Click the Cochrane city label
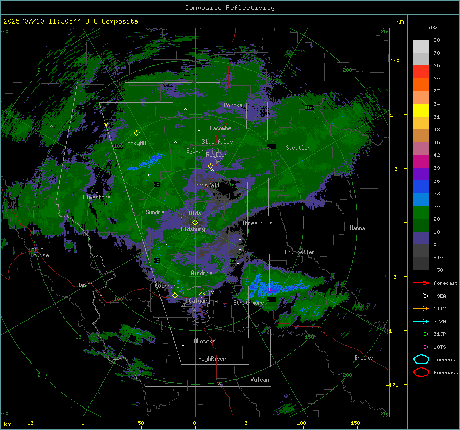This screenshot has height=430, width=460. click(167, 286)
